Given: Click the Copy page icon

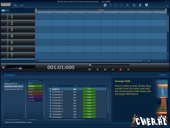Looking at the screenshot, I should 127,5.
